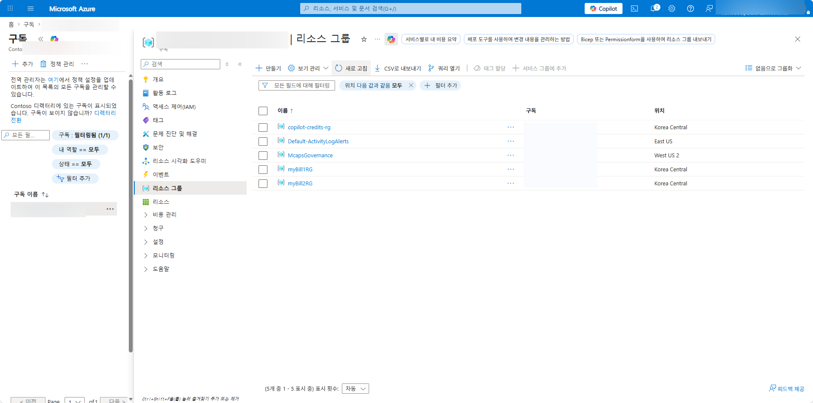
Task: Click 피드백 제공 link at the bottom
Action: pyautogui.click(x=787, y=389)
